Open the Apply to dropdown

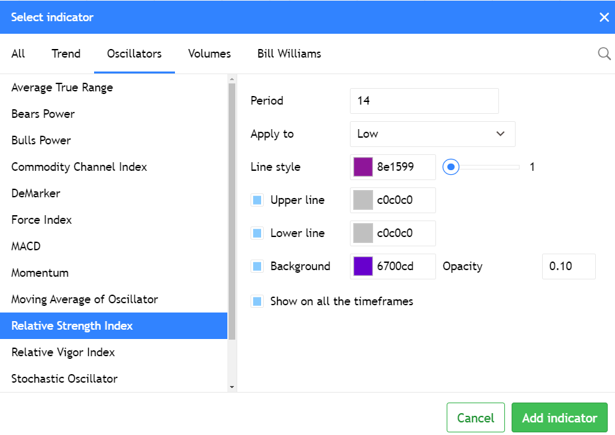coord(432,134)
